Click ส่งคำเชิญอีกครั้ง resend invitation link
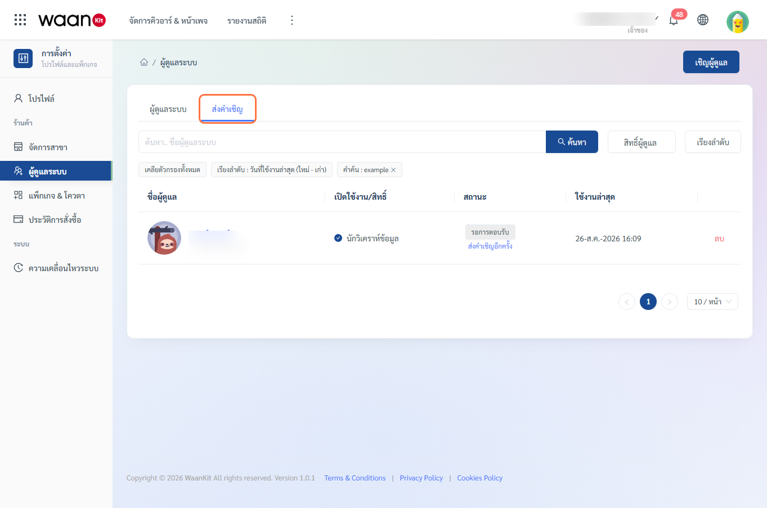Screen dimensions: 767x508 pyautogui.click(x=490, y=246)
